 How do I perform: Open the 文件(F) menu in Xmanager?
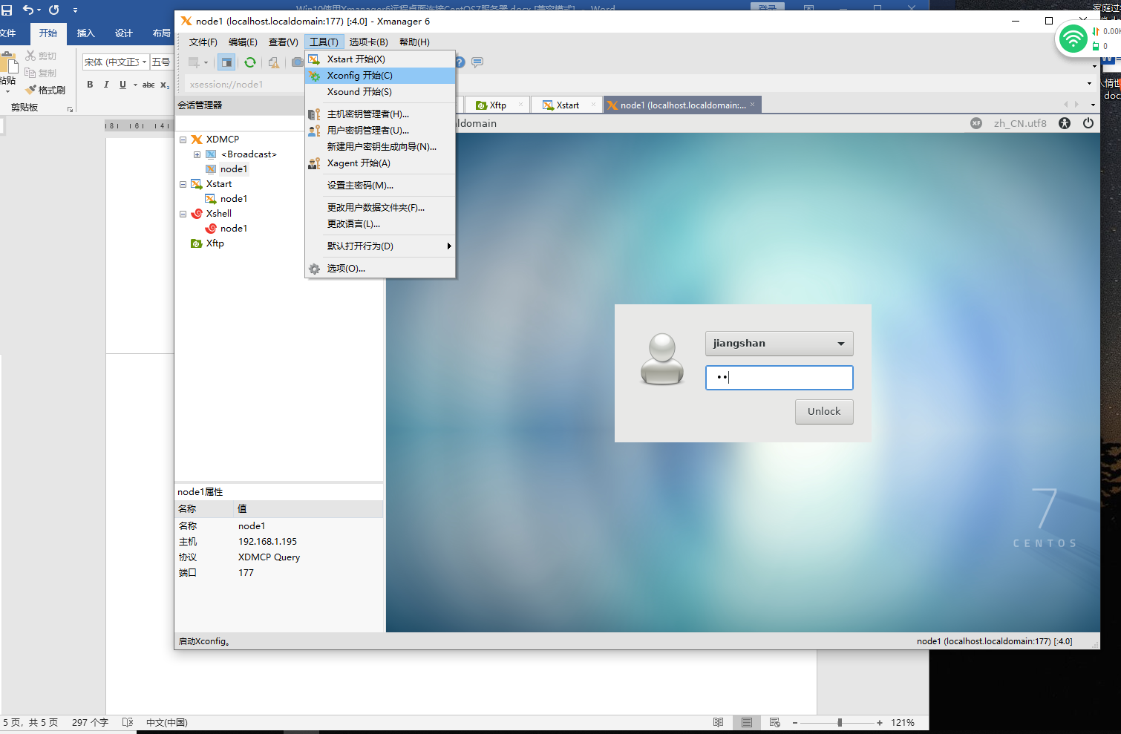[203, 42]
